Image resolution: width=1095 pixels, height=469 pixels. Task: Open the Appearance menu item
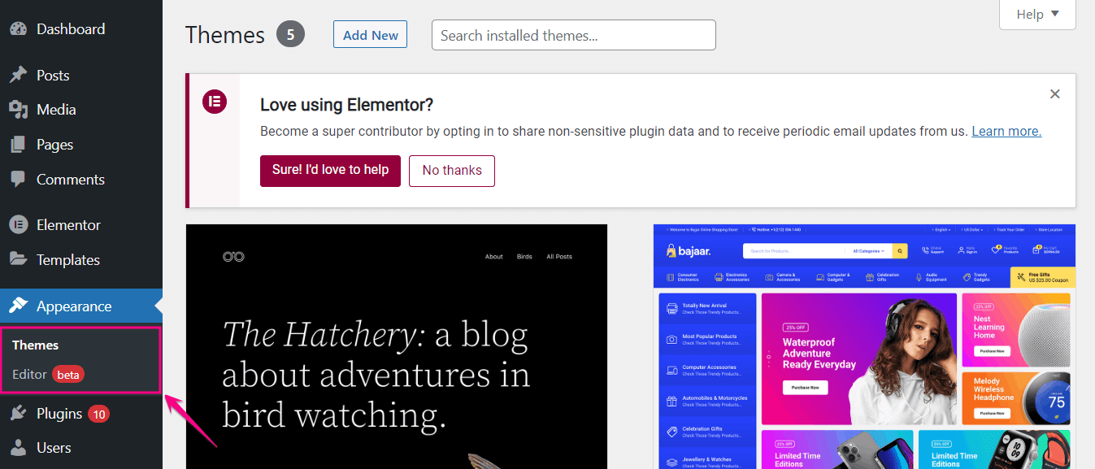[74, 306]
